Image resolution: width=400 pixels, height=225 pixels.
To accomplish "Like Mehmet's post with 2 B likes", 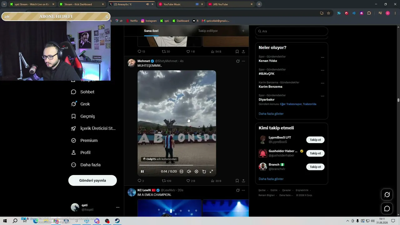I will [x=191, y=181].
